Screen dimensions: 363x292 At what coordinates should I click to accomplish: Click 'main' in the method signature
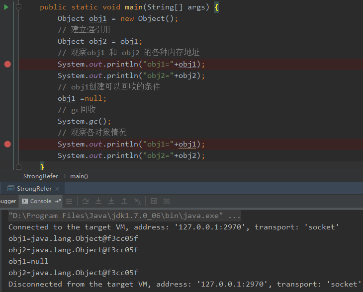pyautogui.click(x=134, y=7)
